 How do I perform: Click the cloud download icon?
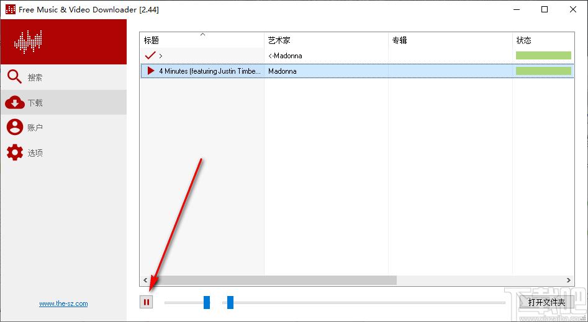coord(15,102)
